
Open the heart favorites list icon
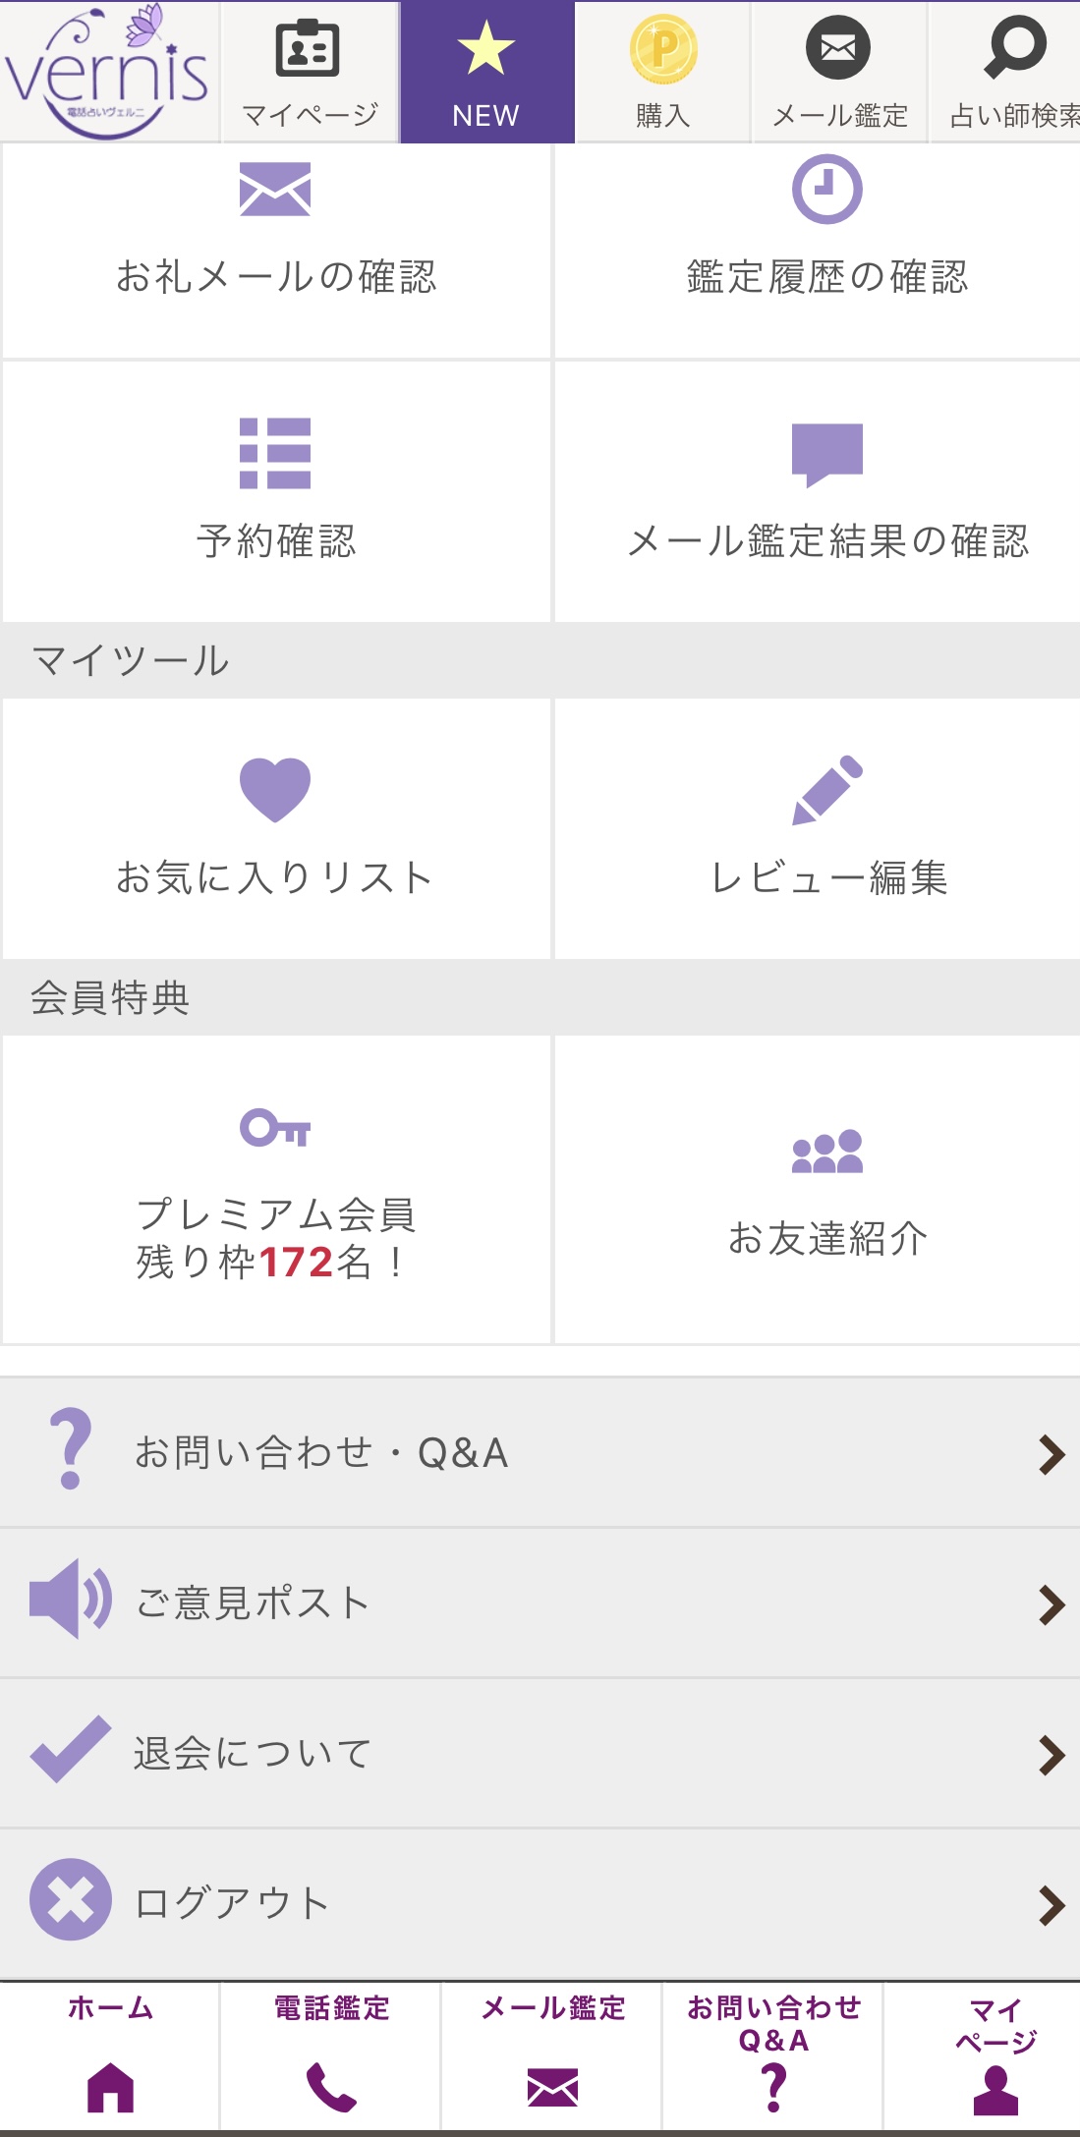click(x=275, y=789)
